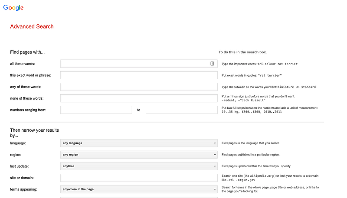Click the 'none of these words:' label
347x198 pixels.
point(26,98)
